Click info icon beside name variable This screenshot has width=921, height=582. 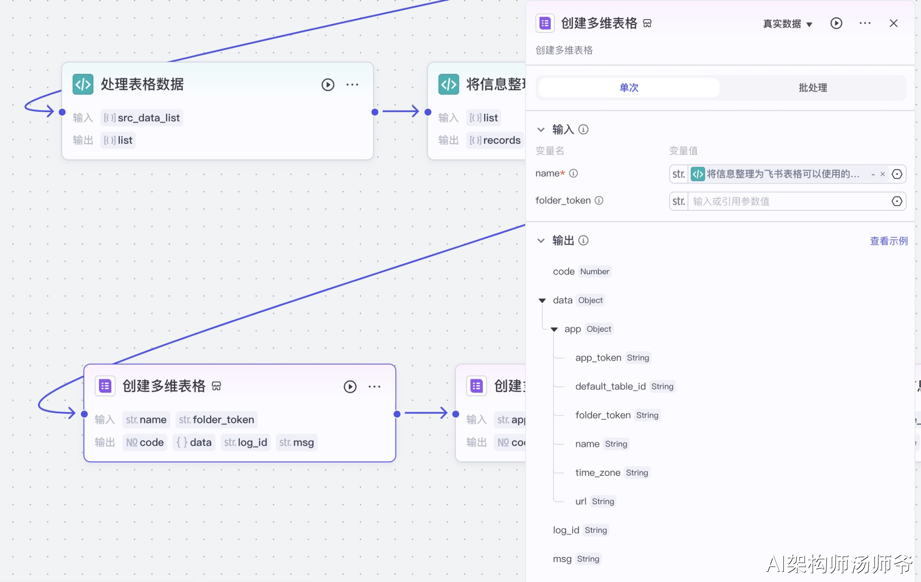click(573, 174)
